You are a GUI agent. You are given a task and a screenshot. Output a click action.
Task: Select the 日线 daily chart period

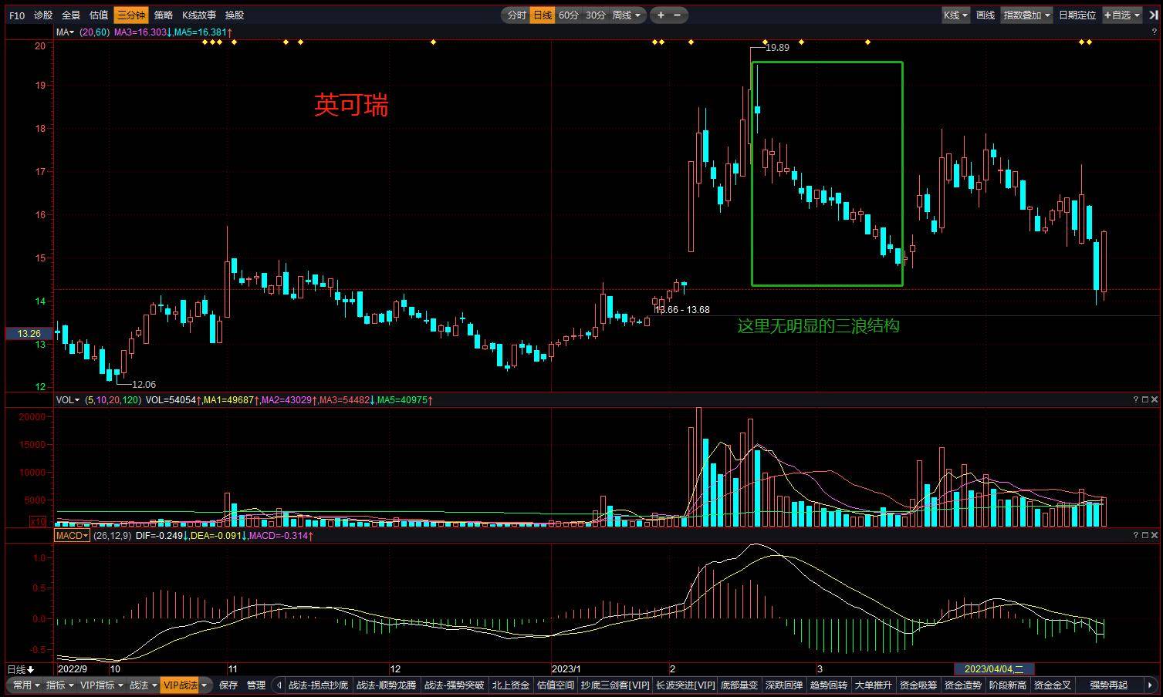[x=543, y=15]
